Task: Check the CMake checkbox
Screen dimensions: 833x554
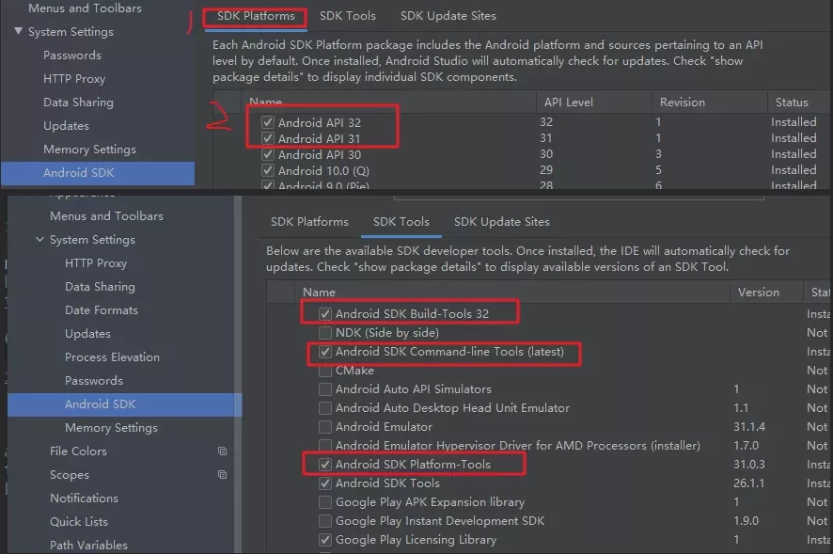Action: (x=325, y=371)
